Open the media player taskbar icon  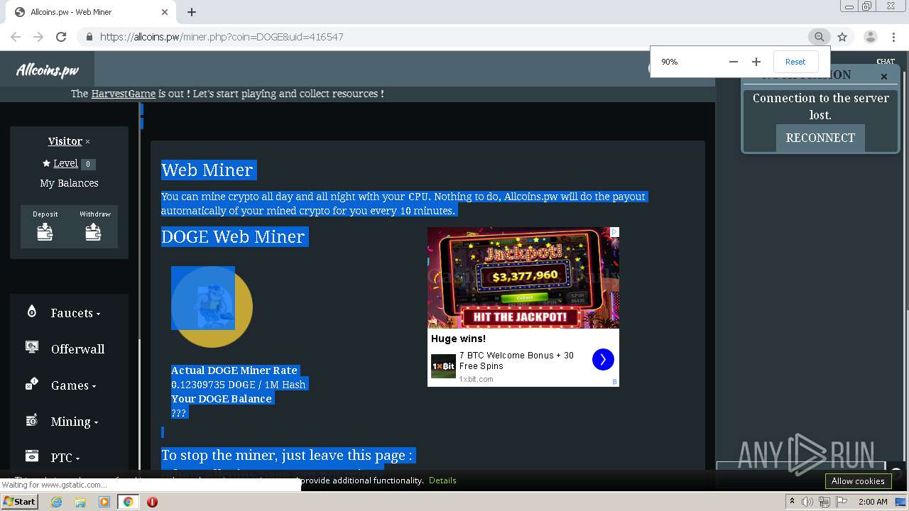(x=104, y=501)
